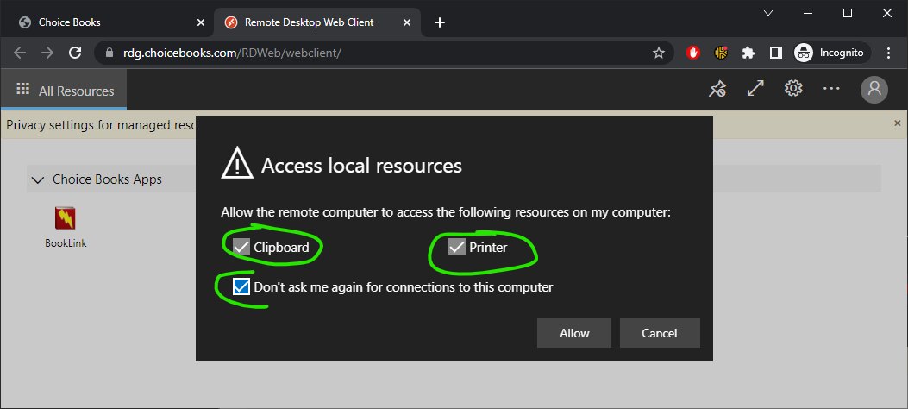Enter full screen with the arrows icon
This screenshot has height=409, width=908.
click(755, 89)
